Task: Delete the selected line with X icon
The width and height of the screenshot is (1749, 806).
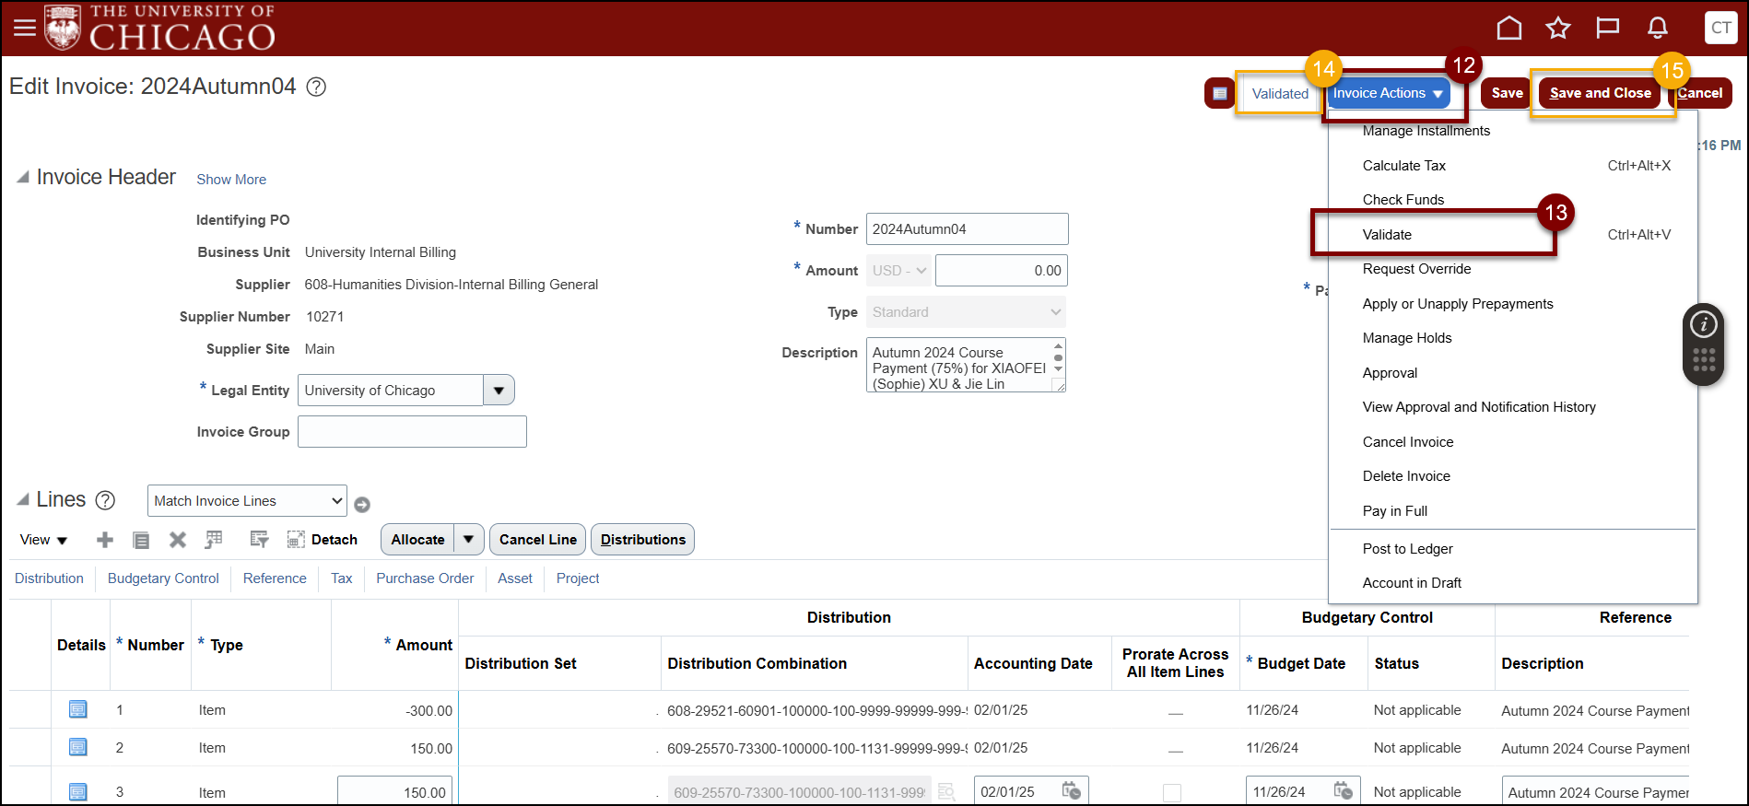Action: click(178, 541)
